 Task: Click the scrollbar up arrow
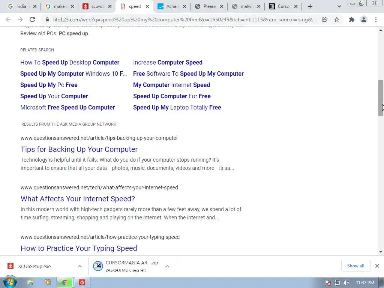tap(381, 30)
